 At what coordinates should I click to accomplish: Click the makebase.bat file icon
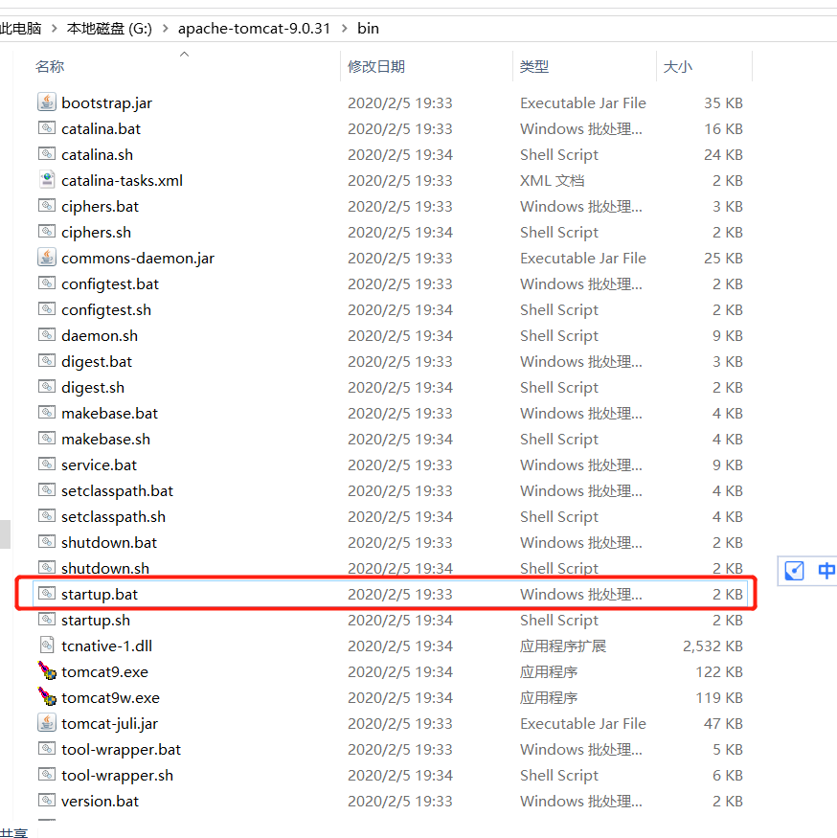47,413
